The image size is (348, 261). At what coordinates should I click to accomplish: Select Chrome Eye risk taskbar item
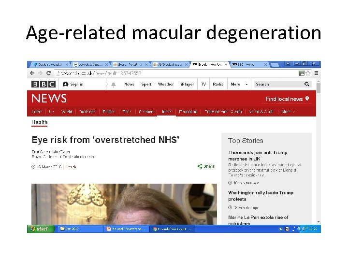[x=172, y=229]
